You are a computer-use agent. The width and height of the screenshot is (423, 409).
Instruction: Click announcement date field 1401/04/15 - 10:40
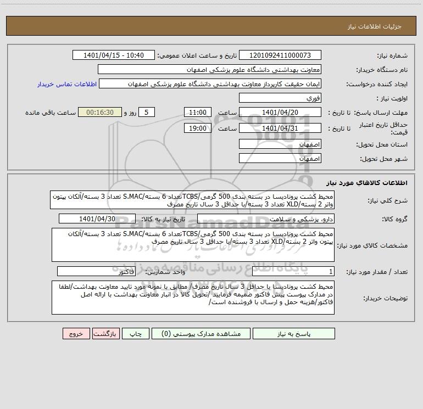click(x=114, y=55)
